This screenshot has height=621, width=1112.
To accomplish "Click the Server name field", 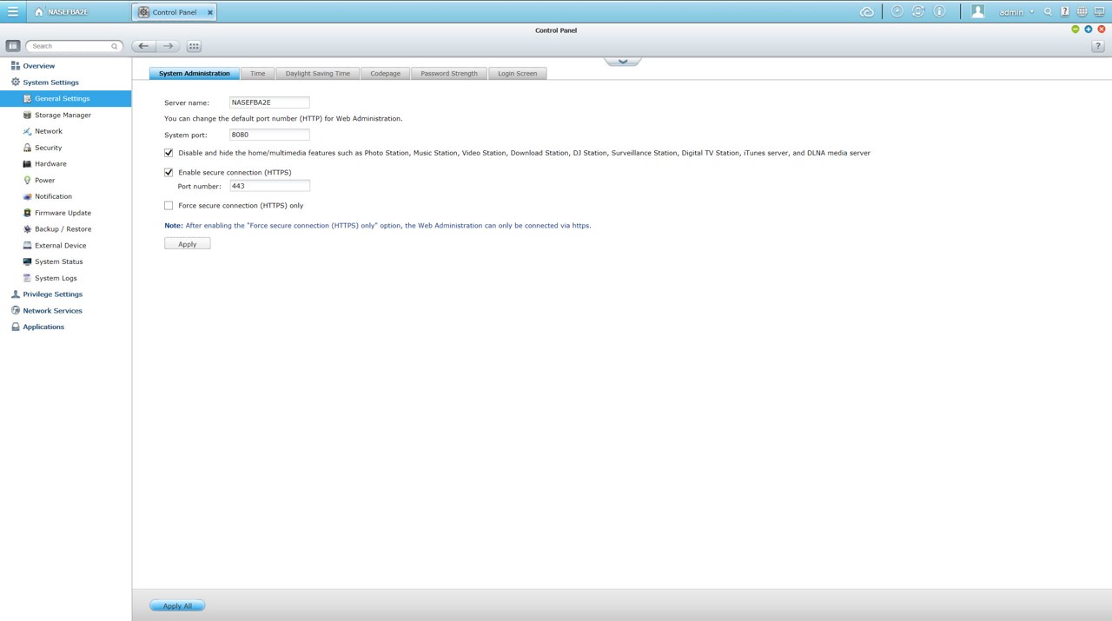I will click(269, 102).
